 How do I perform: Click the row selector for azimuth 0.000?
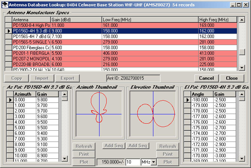click(x=10, y=100)
